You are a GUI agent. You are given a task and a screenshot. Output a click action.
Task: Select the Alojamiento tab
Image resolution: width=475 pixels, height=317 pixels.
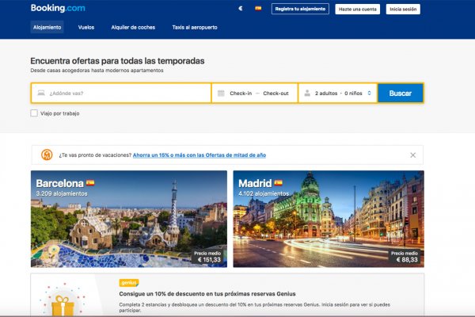pyautogui.click(x=47, y=27)
